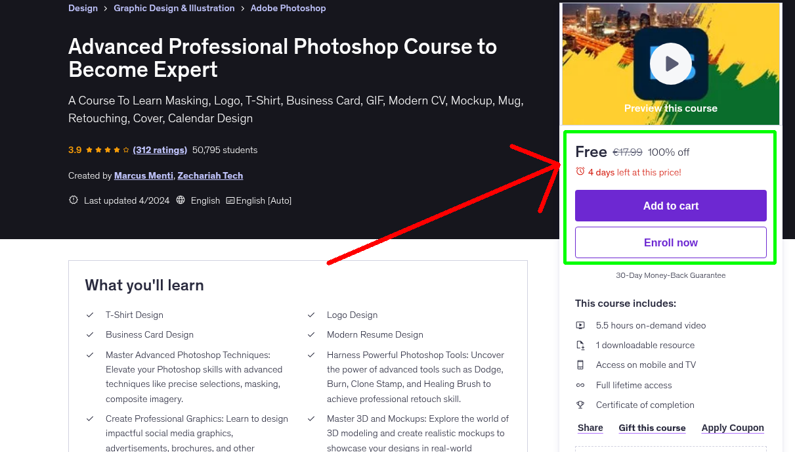795x452 pixels.
Task: Click the mobile and TV access icon
Action: pyautogui.click(x=580, y=365)
